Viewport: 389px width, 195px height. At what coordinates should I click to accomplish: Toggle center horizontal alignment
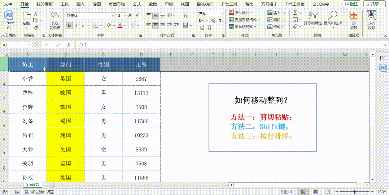tap(156, 25)
